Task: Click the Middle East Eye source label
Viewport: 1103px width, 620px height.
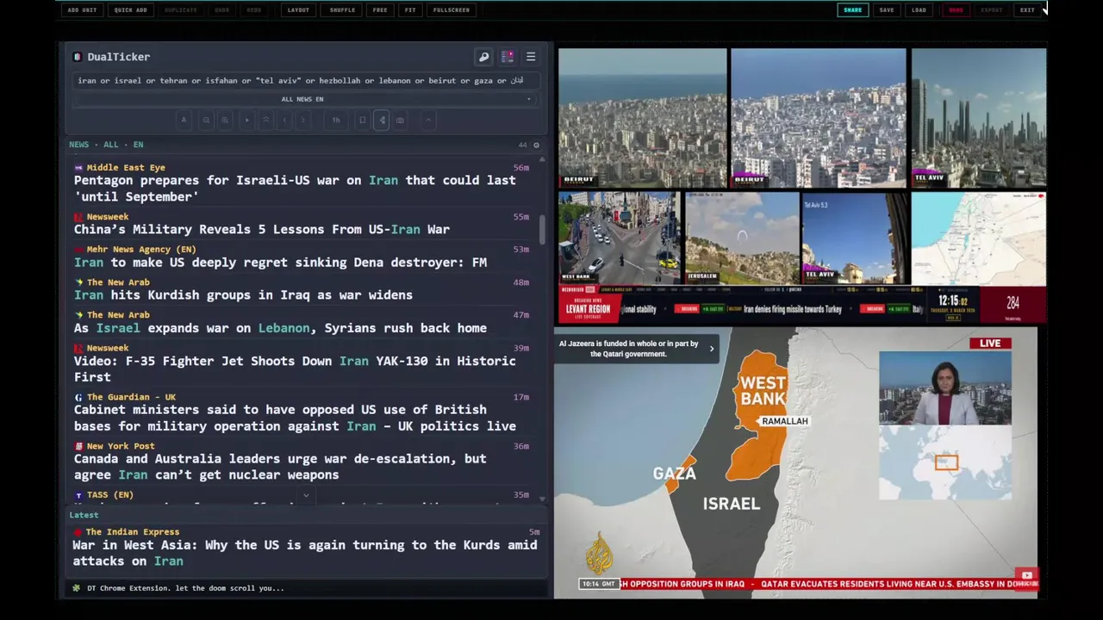Action: (126, 168)
